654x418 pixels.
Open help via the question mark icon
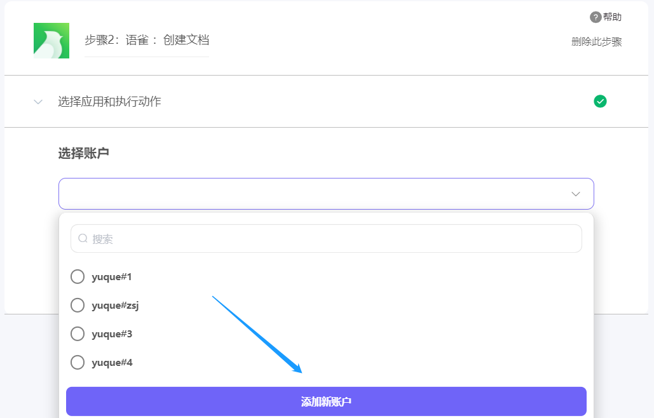(595, 17)
